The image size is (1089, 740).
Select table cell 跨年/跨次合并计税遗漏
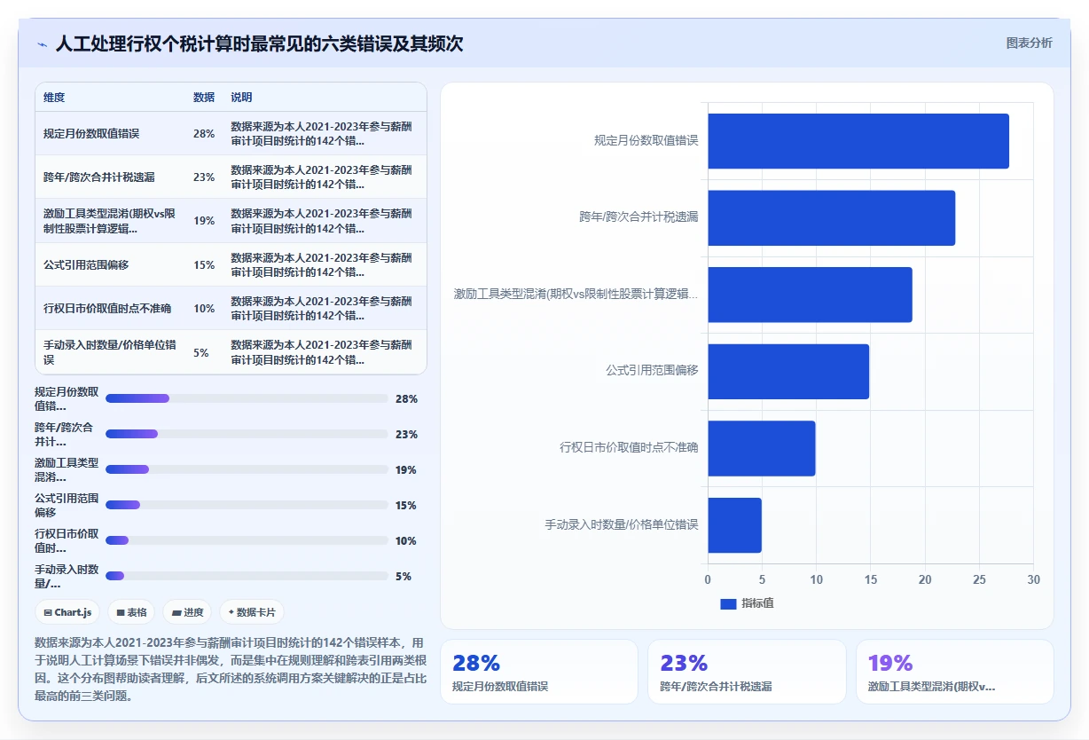click(98, 177)
